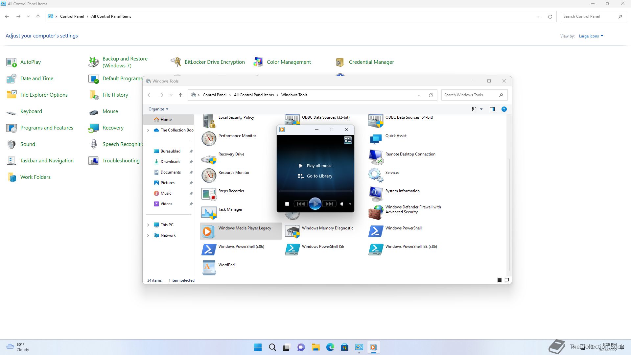The width and height of the screenshot is (631, 355).
Task: Mute the Media Player volume
Action: click(342, 204)
